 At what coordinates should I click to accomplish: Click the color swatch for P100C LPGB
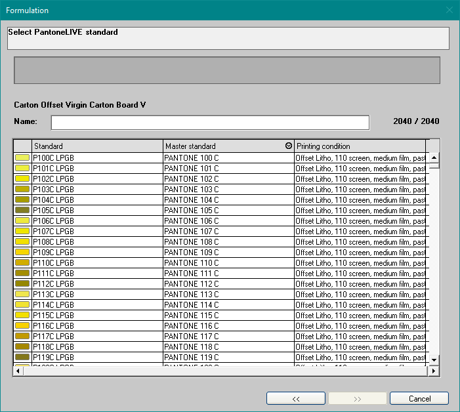pos(22,157)
